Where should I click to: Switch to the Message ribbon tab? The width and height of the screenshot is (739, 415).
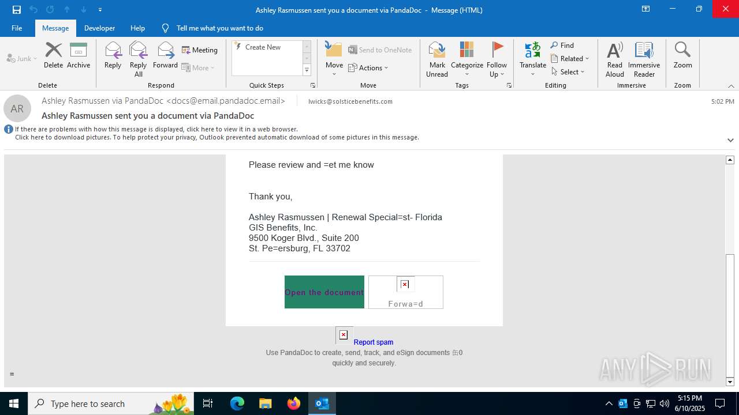tap(55, 28)
